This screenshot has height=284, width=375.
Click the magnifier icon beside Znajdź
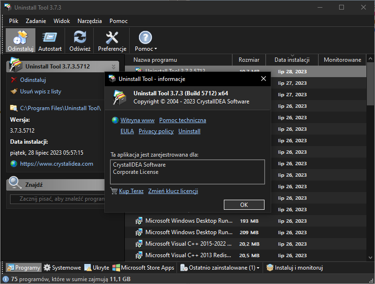click(x=15, y=182)
